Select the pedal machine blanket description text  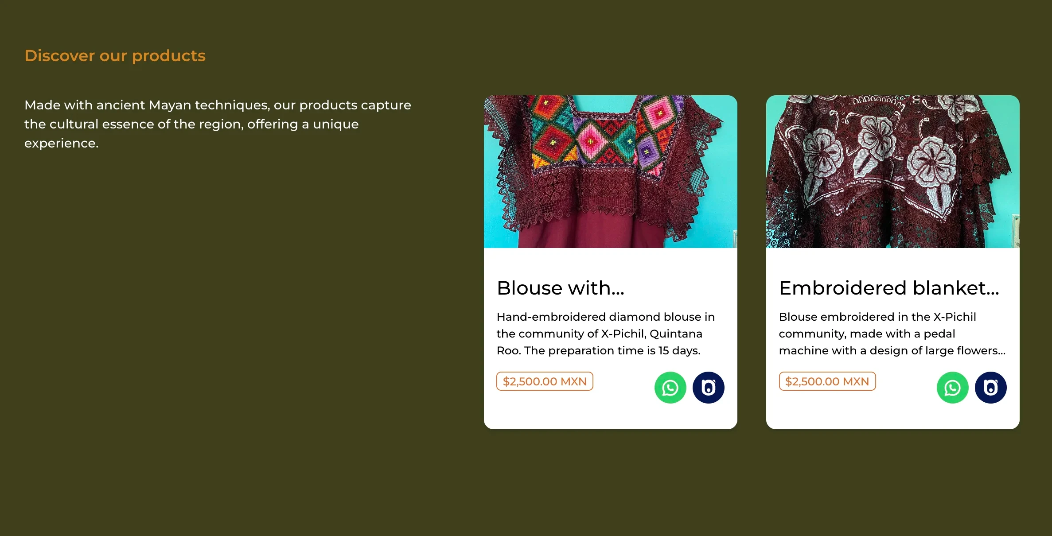click(892, 334)
